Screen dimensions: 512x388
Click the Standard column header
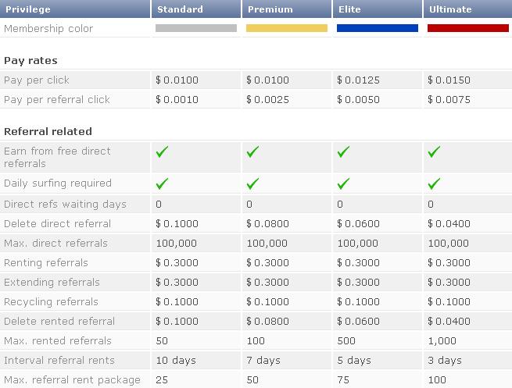[x=195, y=9]
